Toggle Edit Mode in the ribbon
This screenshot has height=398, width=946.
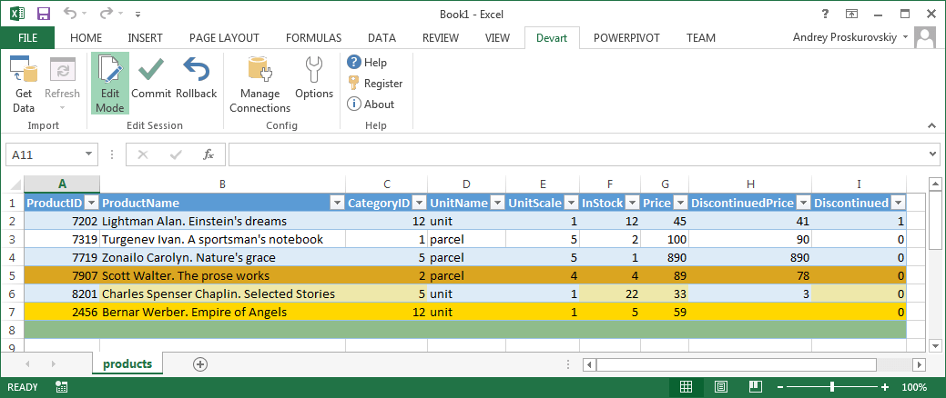[x=110, y=83]
